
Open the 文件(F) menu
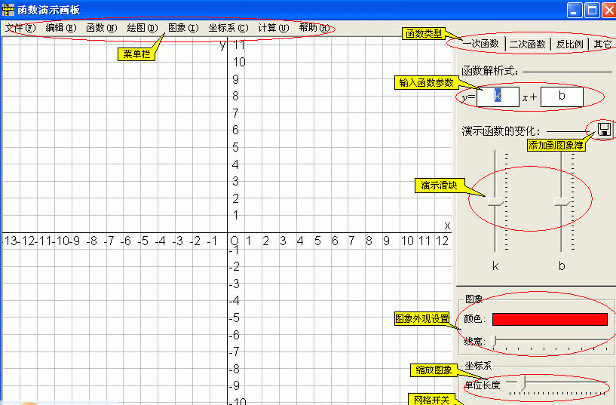[x=20, y=28]
